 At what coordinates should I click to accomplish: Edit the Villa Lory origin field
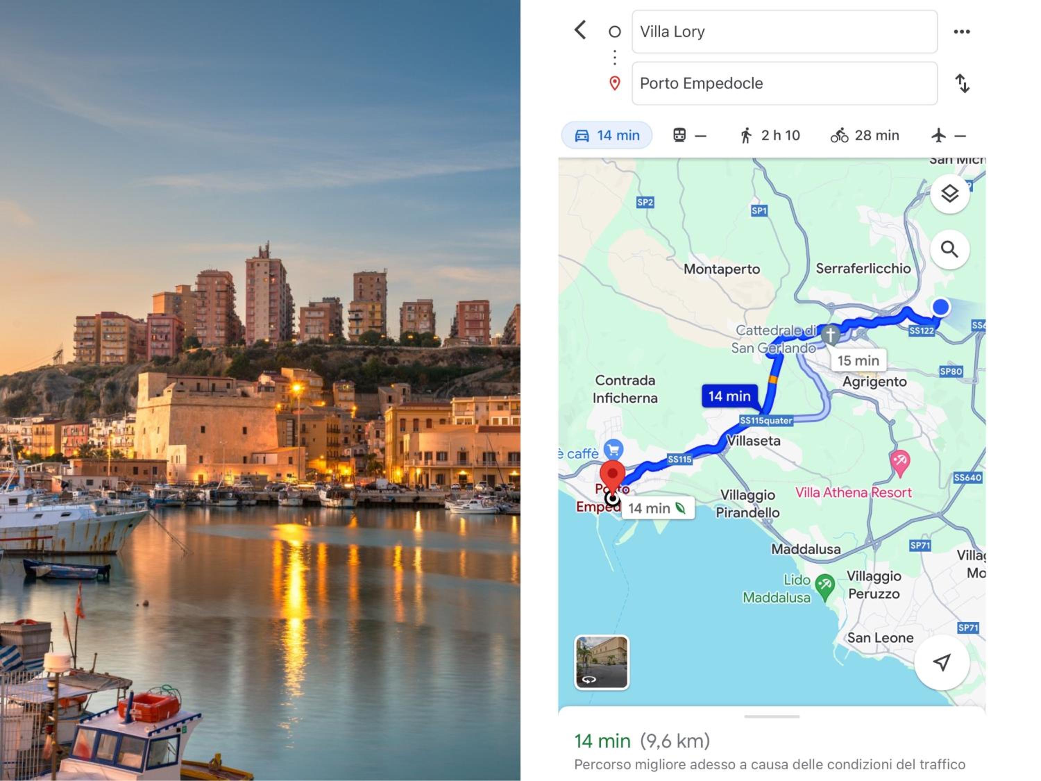point(785,32)
